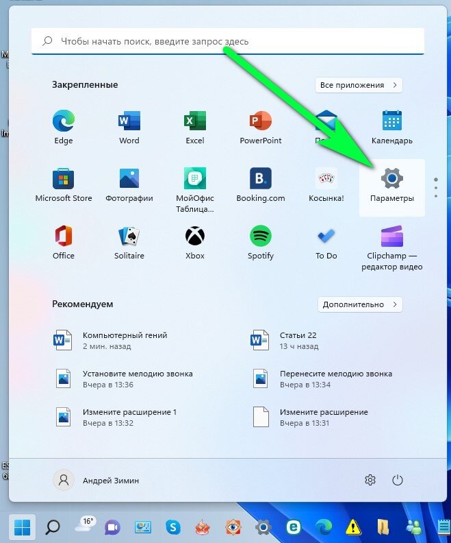Open the gear Settings icon on taskbar

click(263, 527)
